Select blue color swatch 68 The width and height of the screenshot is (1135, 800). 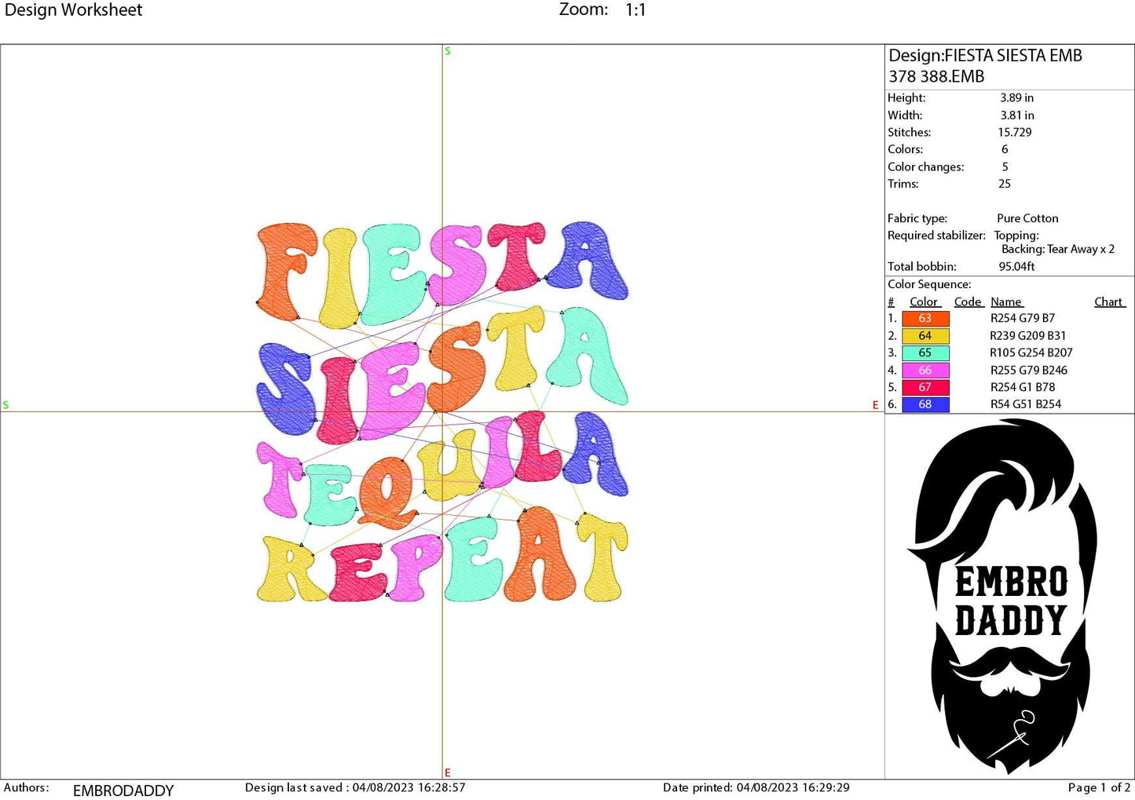pos(925,404)
